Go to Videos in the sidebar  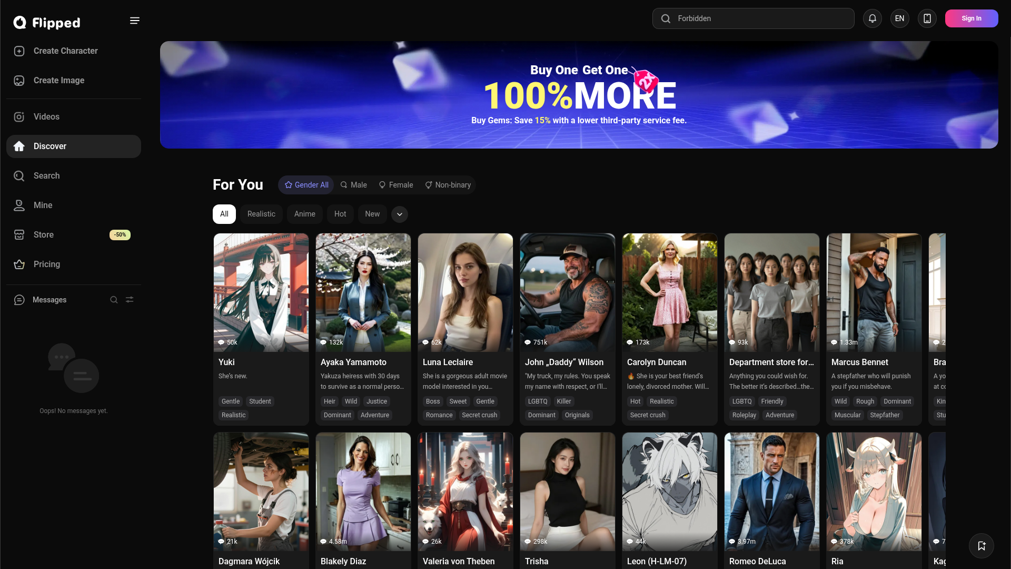[x=74, y=117]
